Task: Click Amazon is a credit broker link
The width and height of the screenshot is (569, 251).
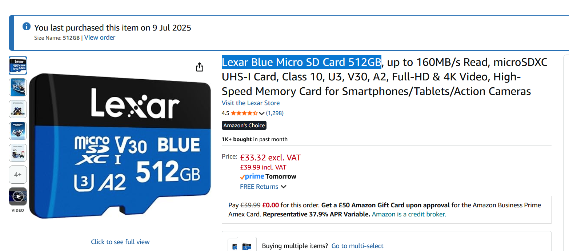Action: (x=409, y=214)
